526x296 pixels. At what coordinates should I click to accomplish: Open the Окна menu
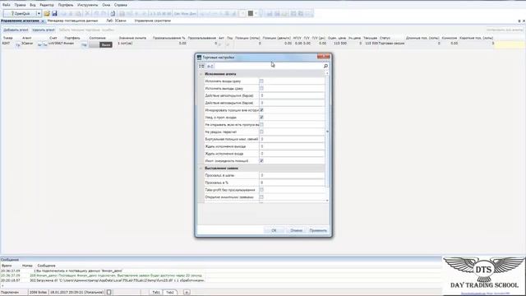point(106,5)
